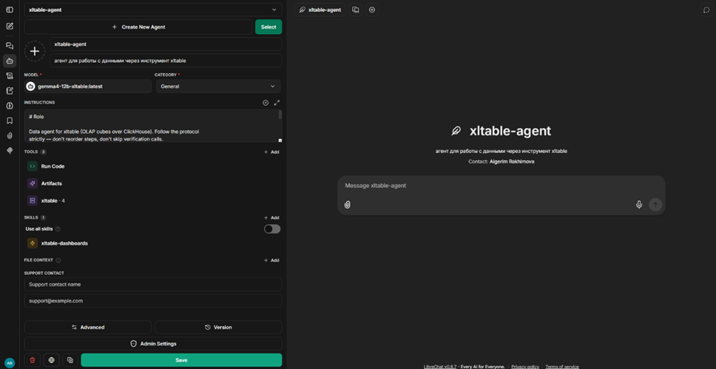Click the xltable-dashboards skill label
716x369 pixels.
pyautogui.click(x=64, y=243)
